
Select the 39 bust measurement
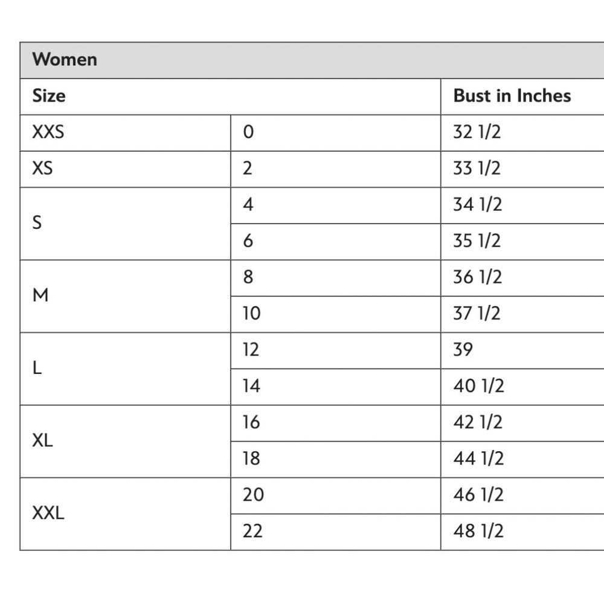463,350
